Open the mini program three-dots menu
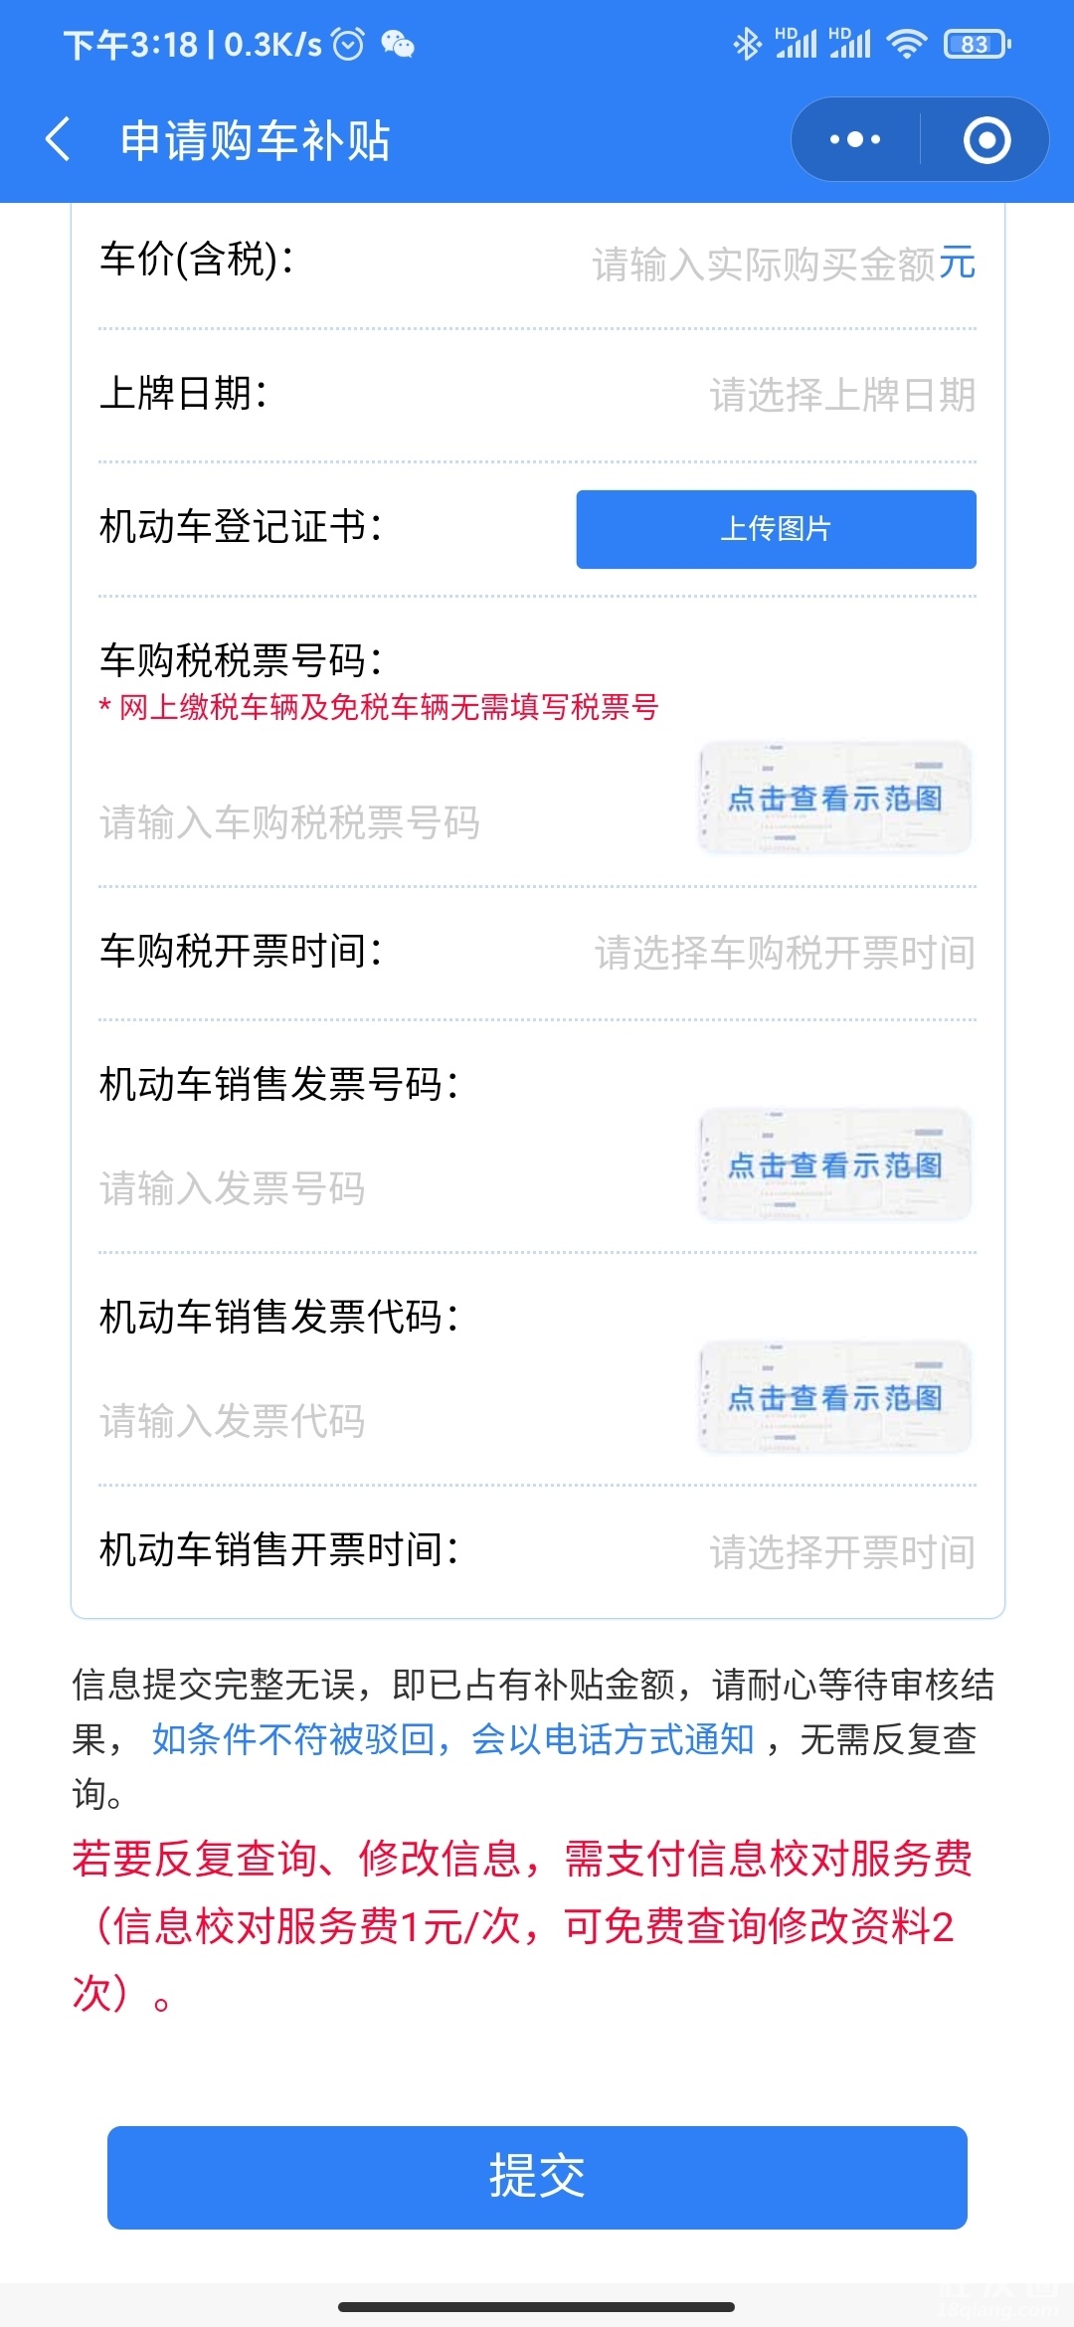 (x=855, y=139)
